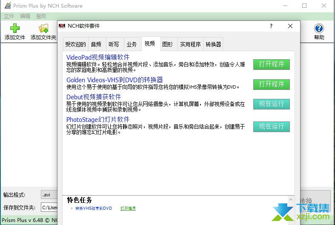Image resolution: width=335 pixels, height=225 pixels.
Task: Open the Golden Videos-VHS到DVD的转换器 link
Action: coord(115,80)
